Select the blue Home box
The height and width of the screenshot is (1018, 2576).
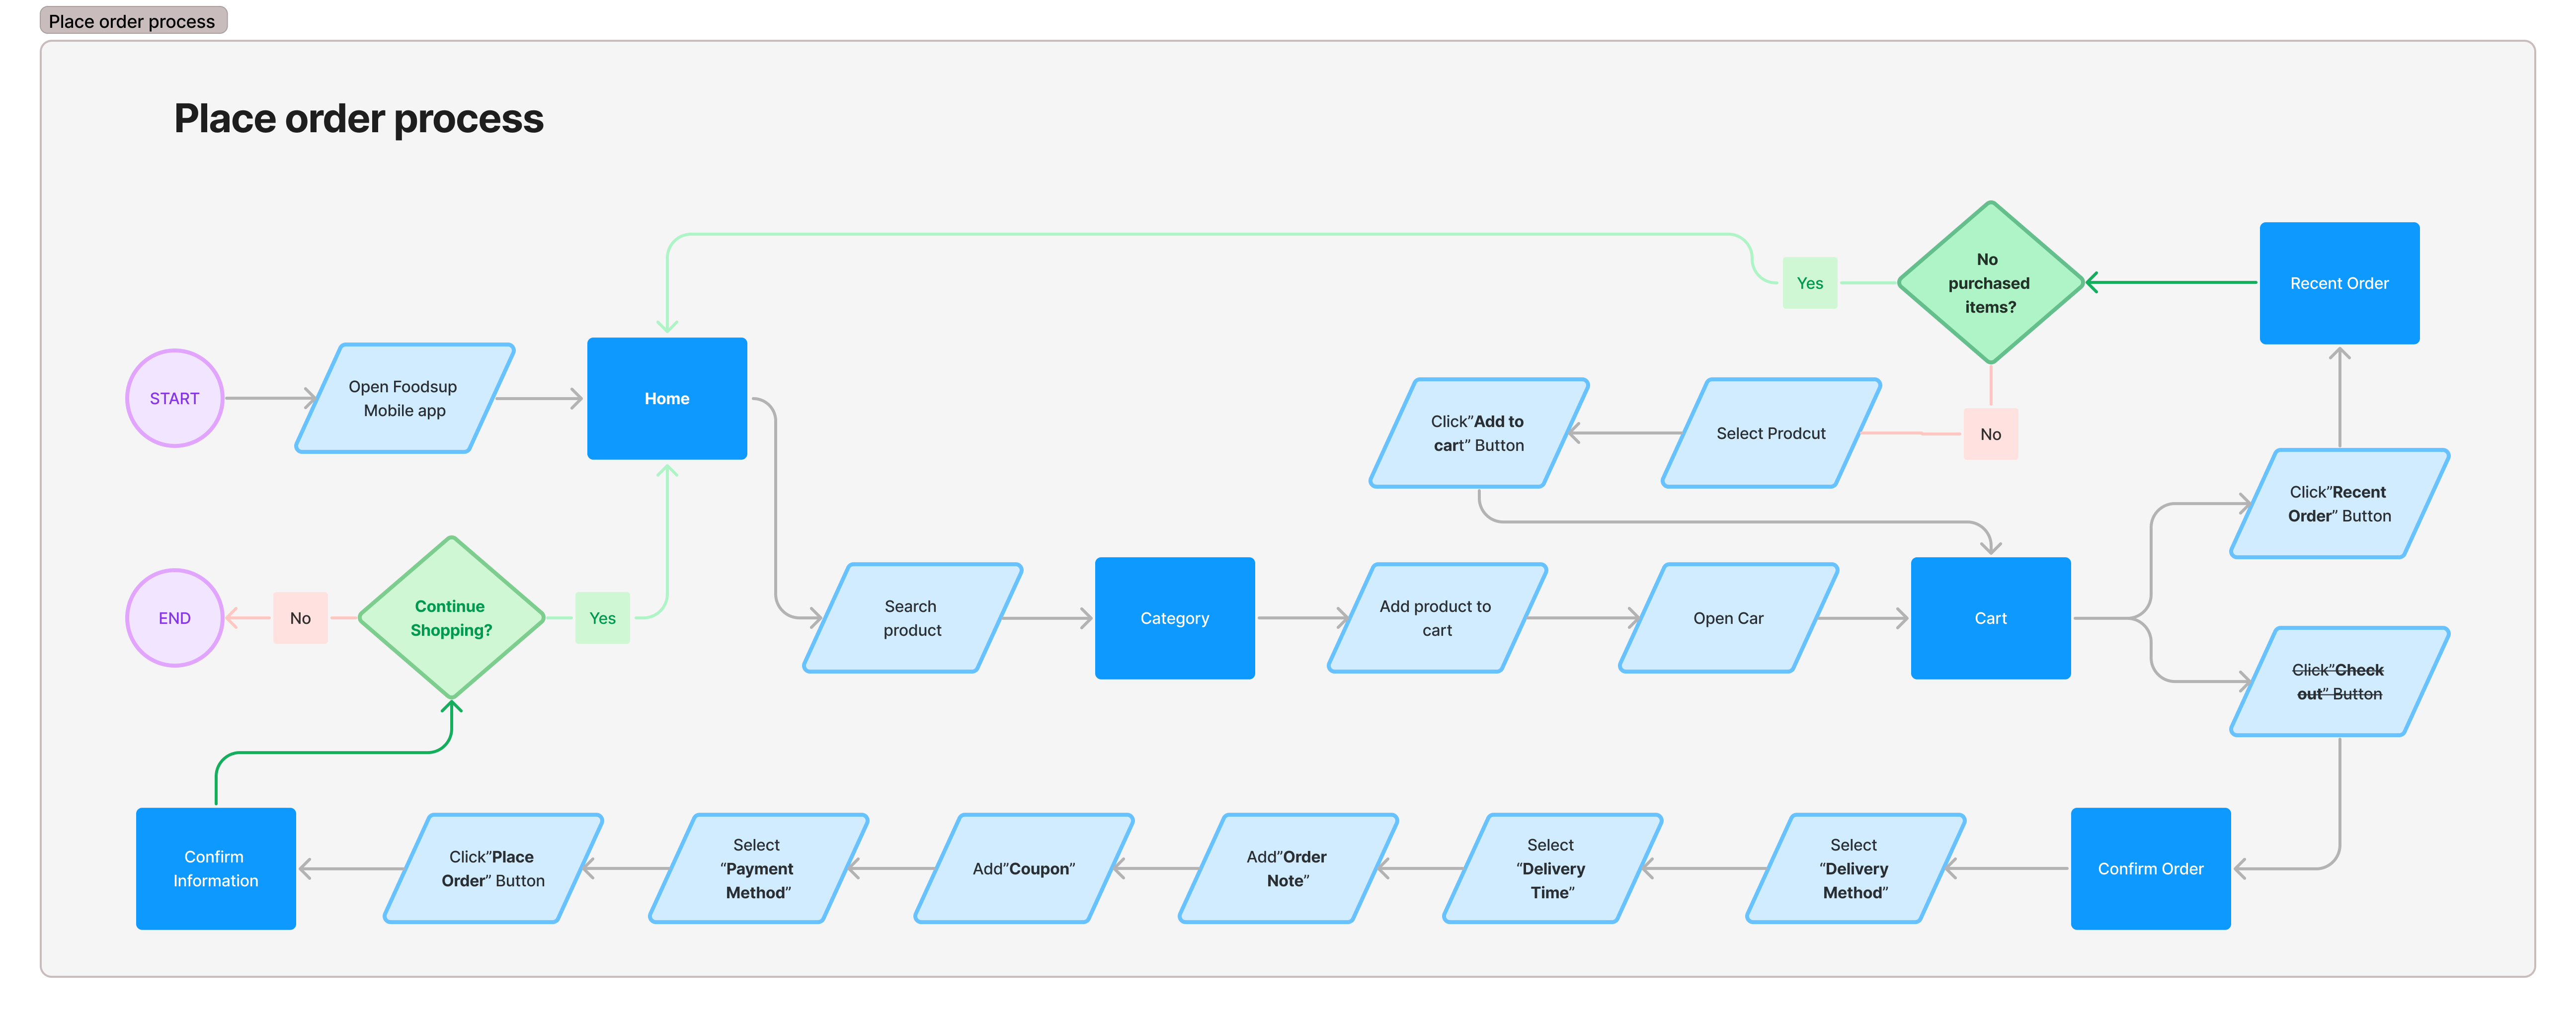click(x=667, y=398)
